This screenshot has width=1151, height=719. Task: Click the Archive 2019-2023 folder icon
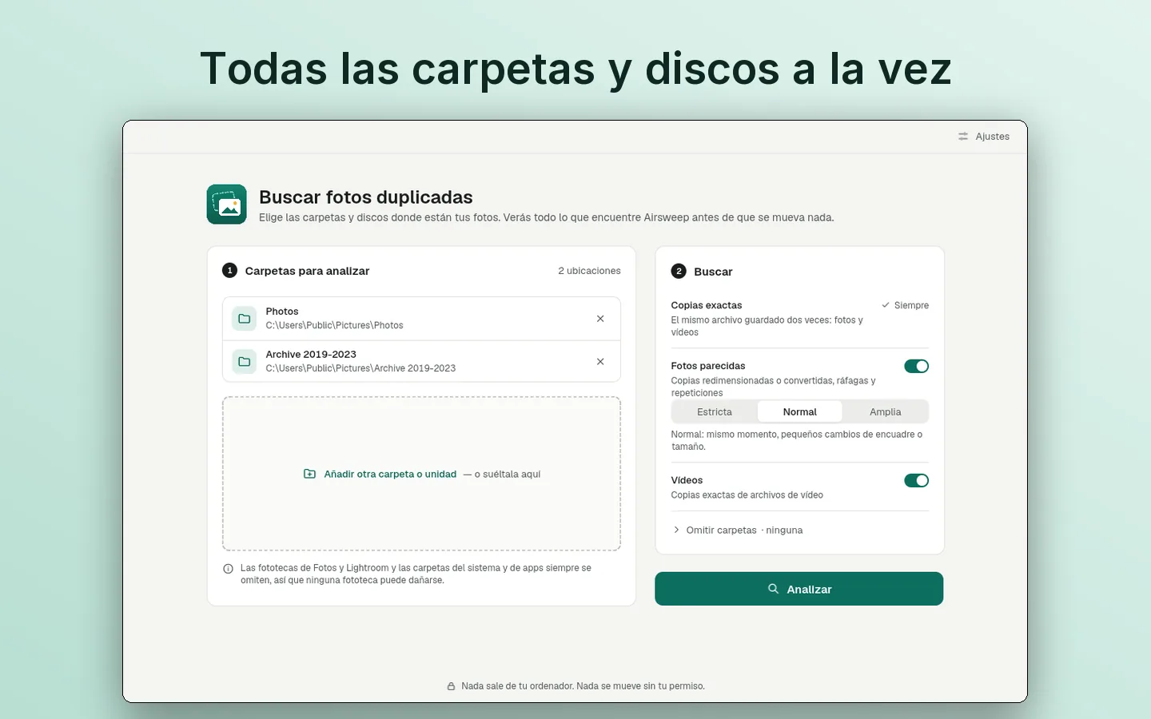[245, 362]
